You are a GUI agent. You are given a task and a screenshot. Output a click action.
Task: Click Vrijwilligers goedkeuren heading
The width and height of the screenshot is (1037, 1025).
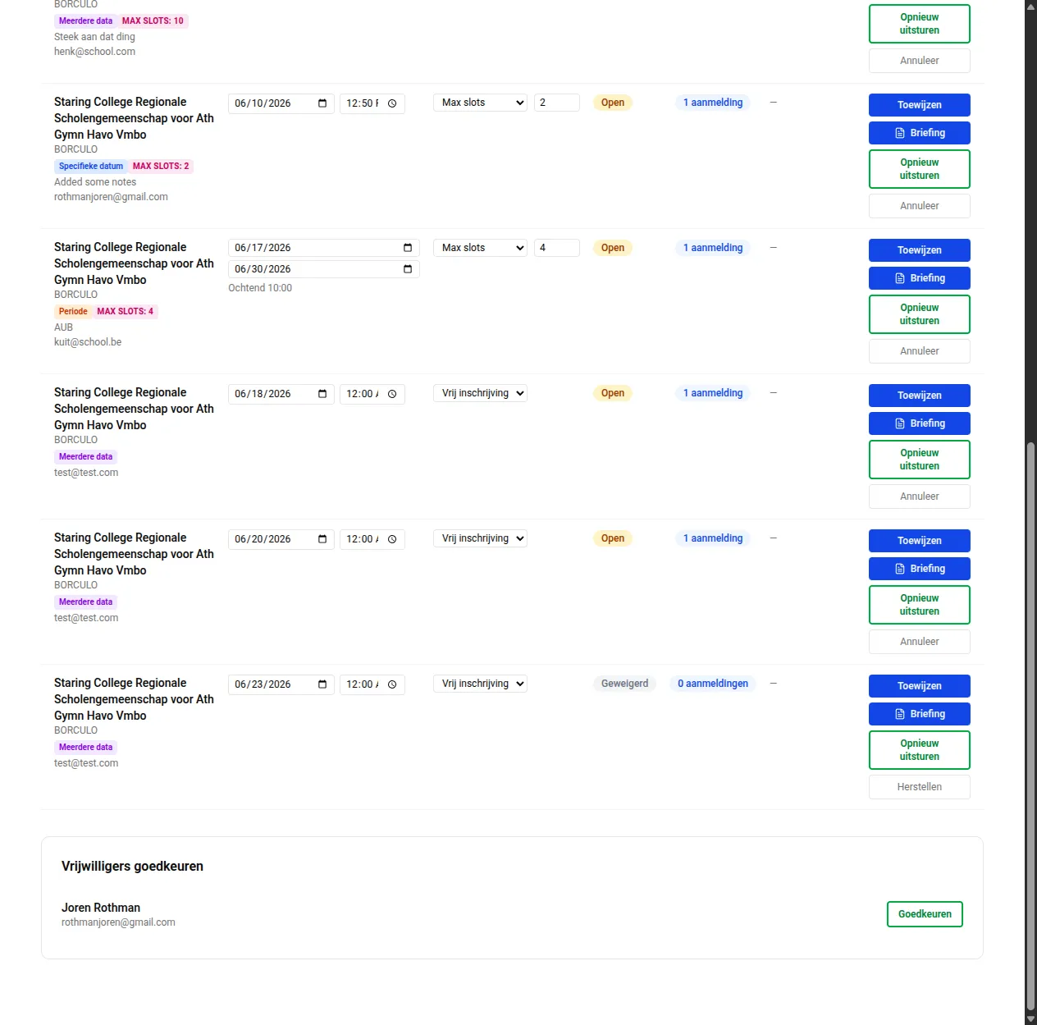click(x=132, y=867)
